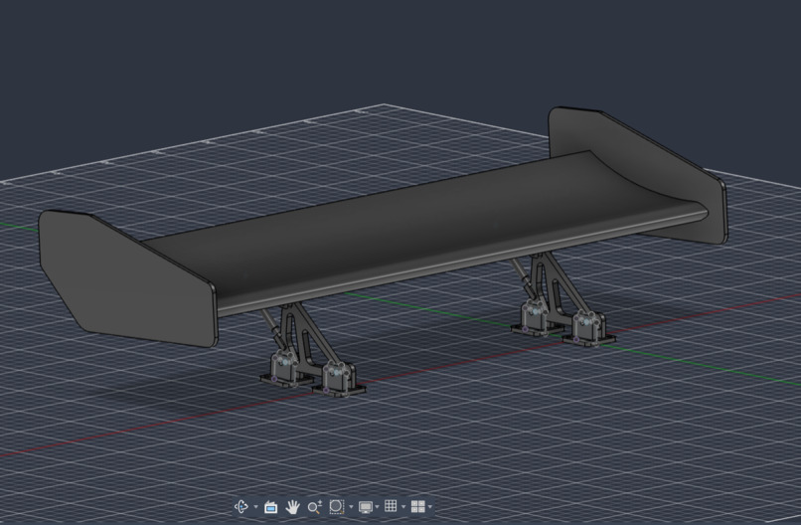Open Display Settings monitor icon
The height and width of the screenshot is (525, 801).
pos(366,507)
